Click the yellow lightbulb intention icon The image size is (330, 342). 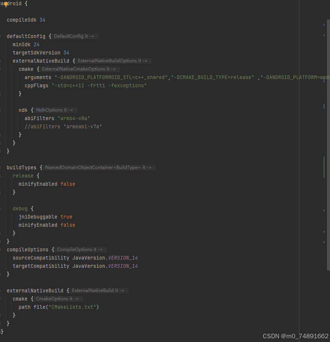pyautogui.click(x=6, y=4)
